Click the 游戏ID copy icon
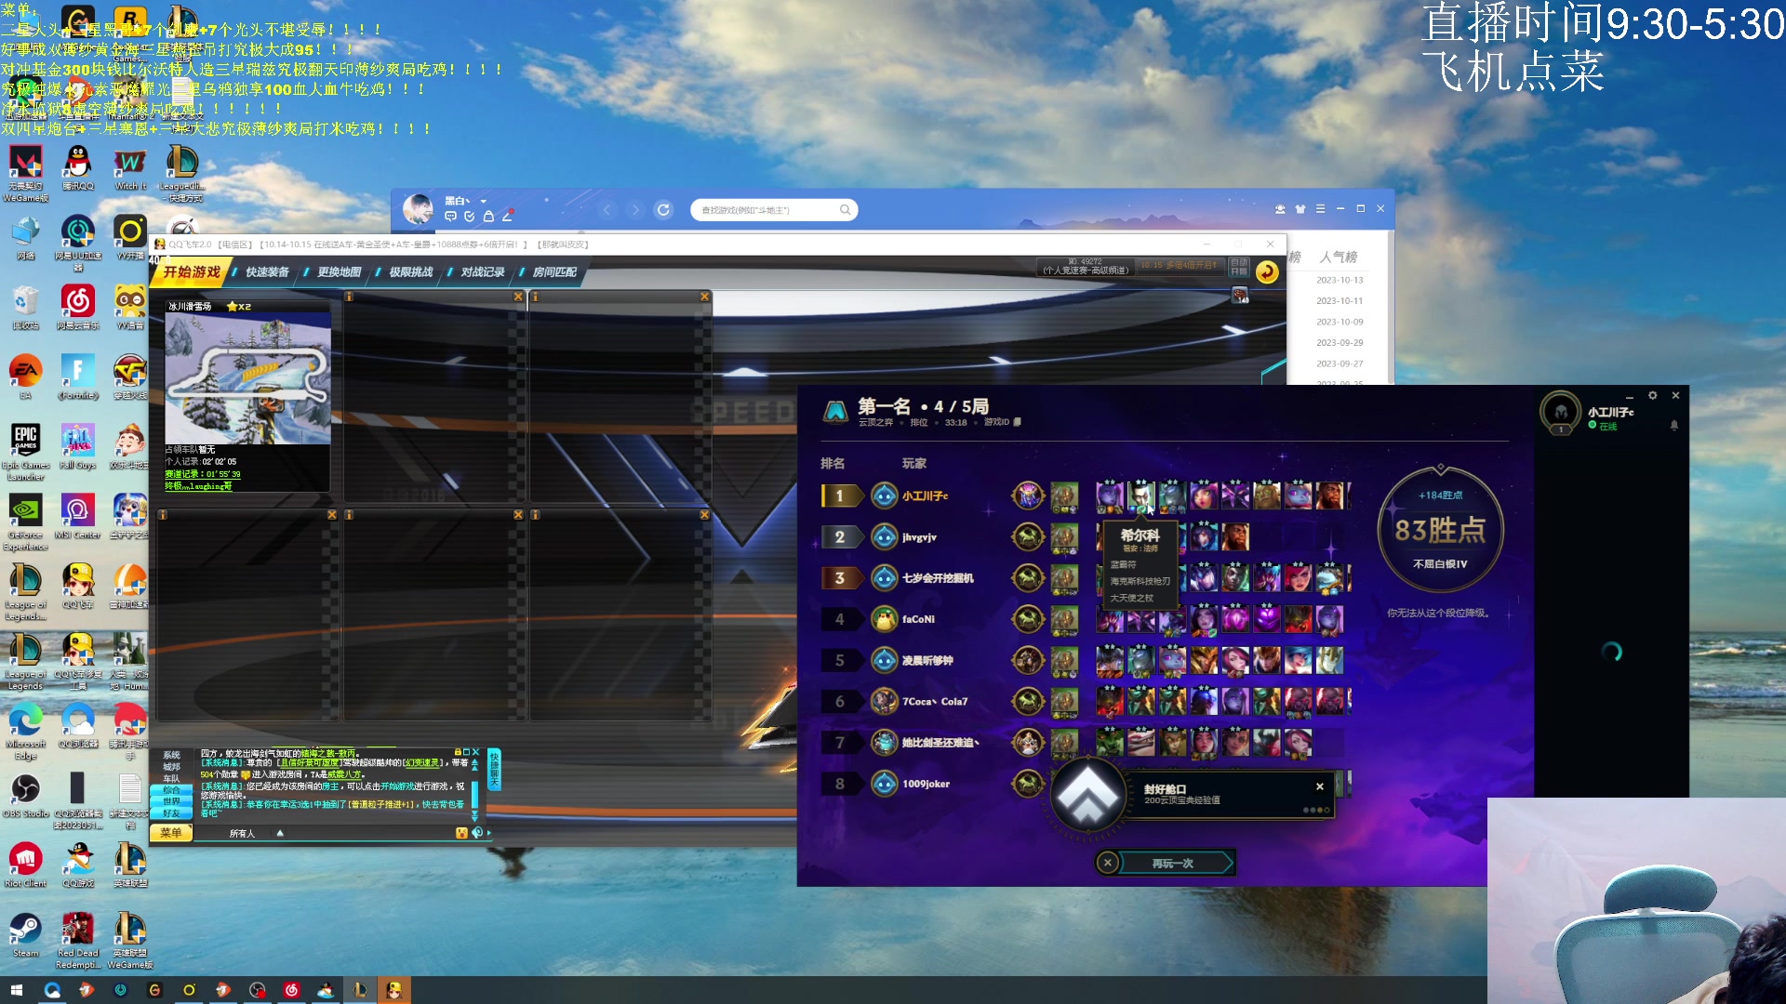1786x1004 pixels. coord(1017,422)
